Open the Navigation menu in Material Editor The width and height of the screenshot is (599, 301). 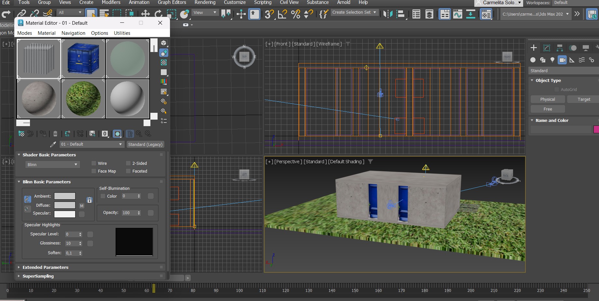coord(73,33)
